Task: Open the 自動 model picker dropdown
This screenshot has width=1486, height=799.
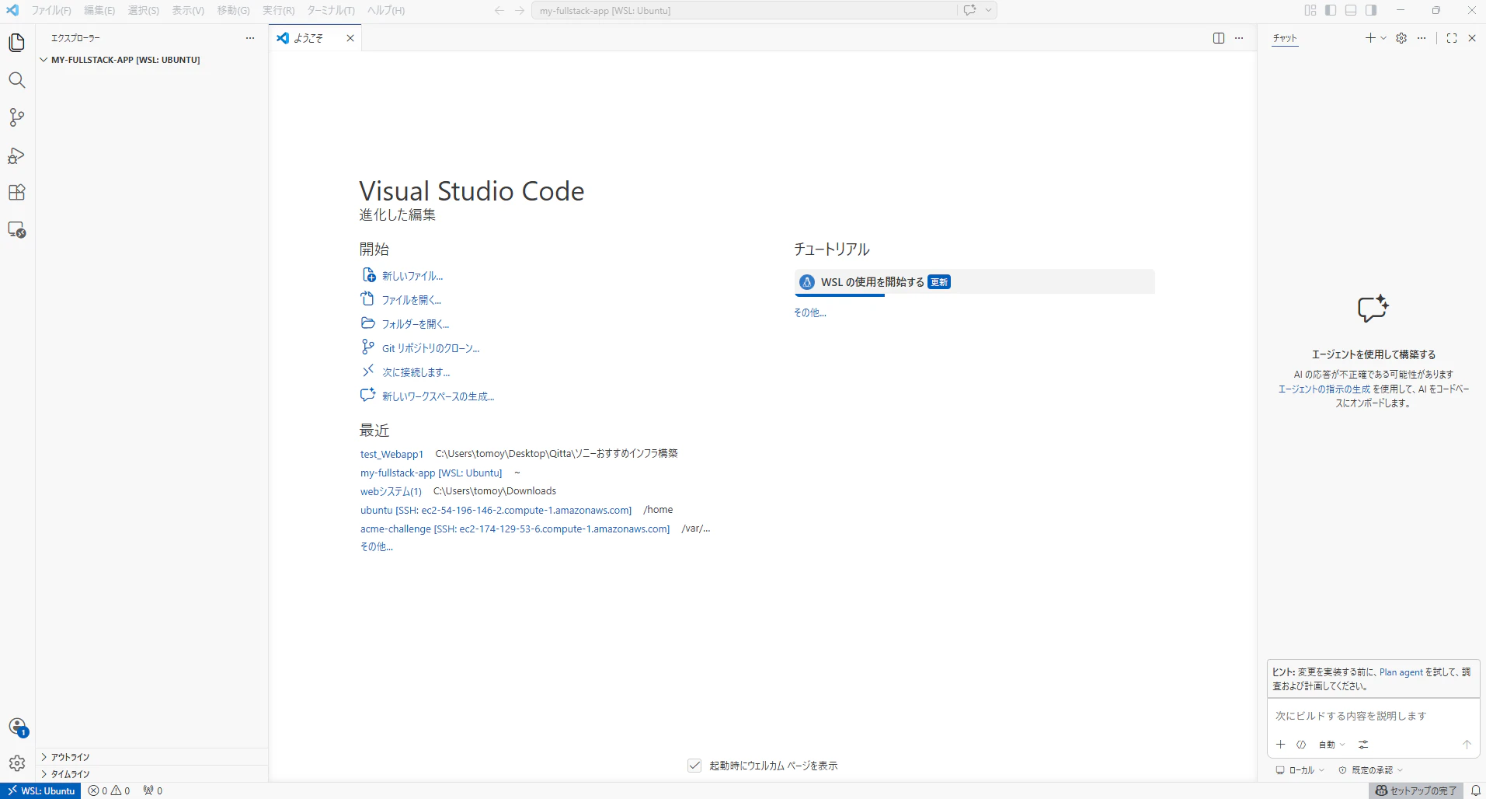Action: [1331, 745]
